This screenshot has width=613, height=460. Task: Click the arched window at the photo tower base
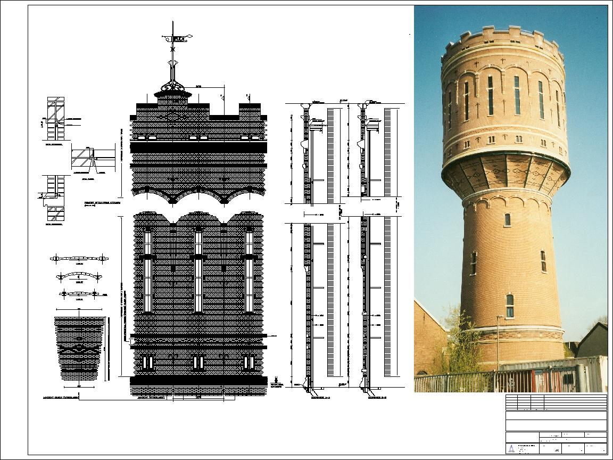pyautogui.click(x=509, y=305)
